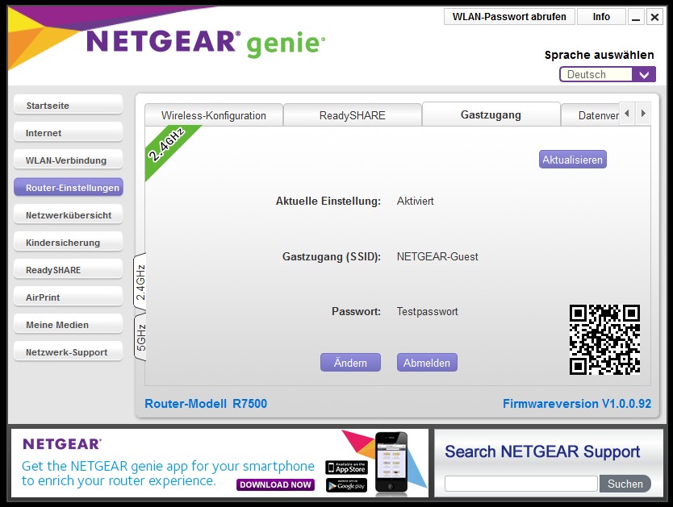Image resolution: width=673 pixels, height=507 pixels.
Task: Open the Info button
Action: [601, 17]
